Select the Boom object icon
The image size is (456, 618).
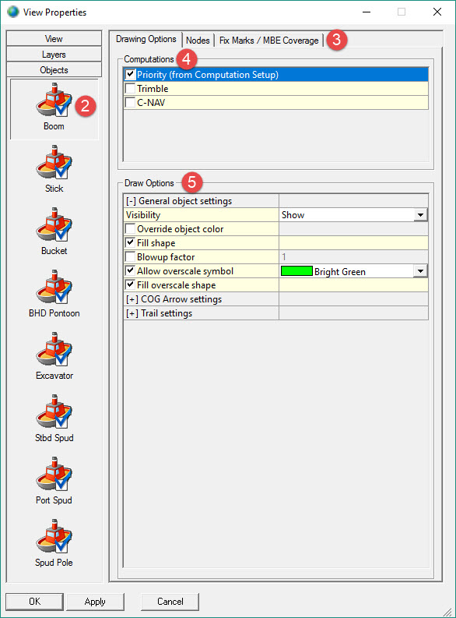(x=54, y=100)
